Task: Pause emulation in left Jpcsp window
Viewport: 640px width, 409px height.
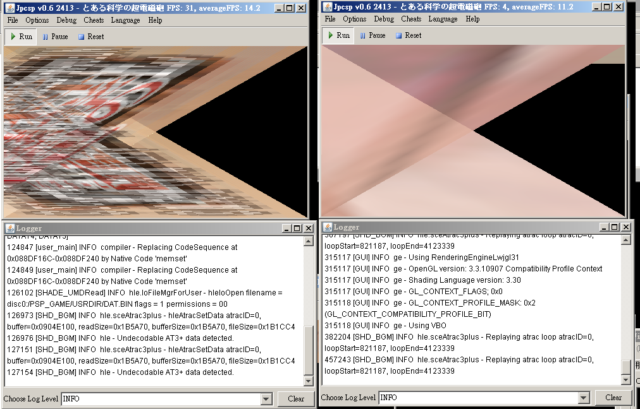Action: 56,36
